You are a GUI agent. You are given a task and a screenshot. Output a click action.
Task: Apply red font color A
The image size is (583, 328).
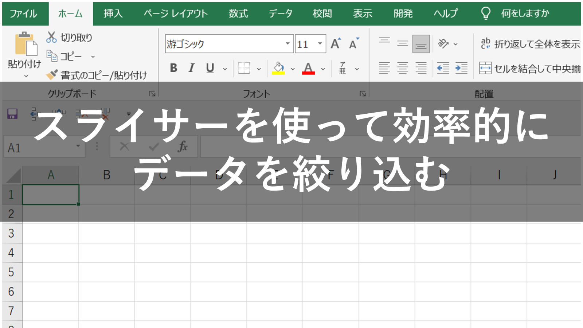click(308, 68)
